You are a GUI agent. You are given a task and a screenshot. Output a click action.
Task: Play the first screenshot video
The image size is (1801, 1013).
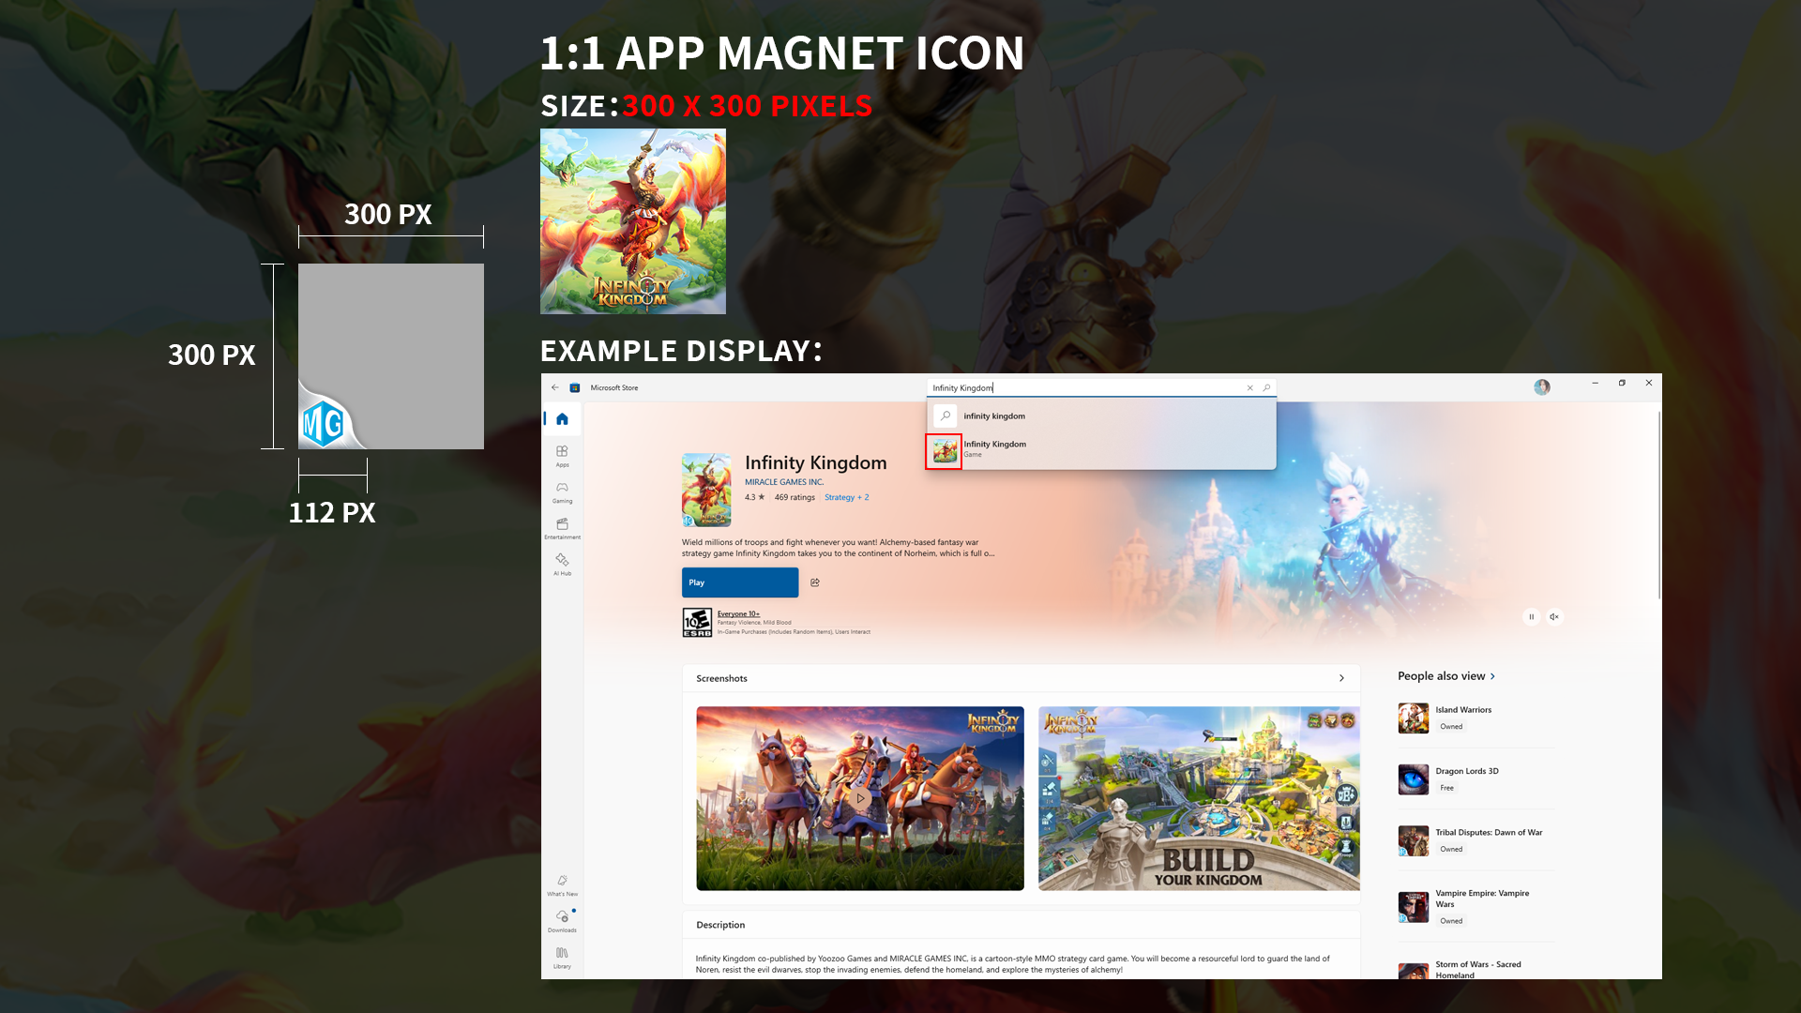coord(860,798)
